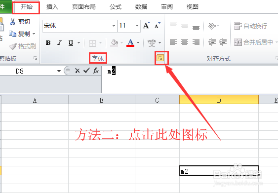Screen dimensions: 278x193
Task: Expand the font size dropdown arrow
Action: tap(137, 26)
